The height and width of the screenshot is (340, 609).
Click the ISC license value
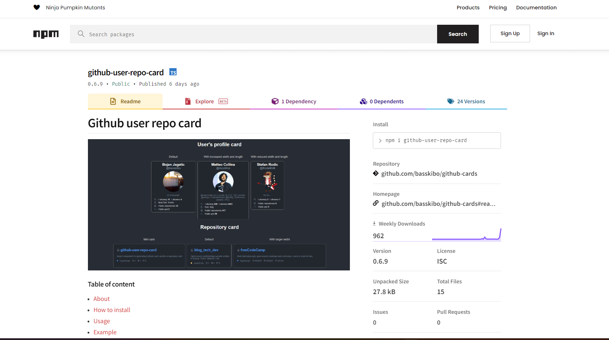442,261
